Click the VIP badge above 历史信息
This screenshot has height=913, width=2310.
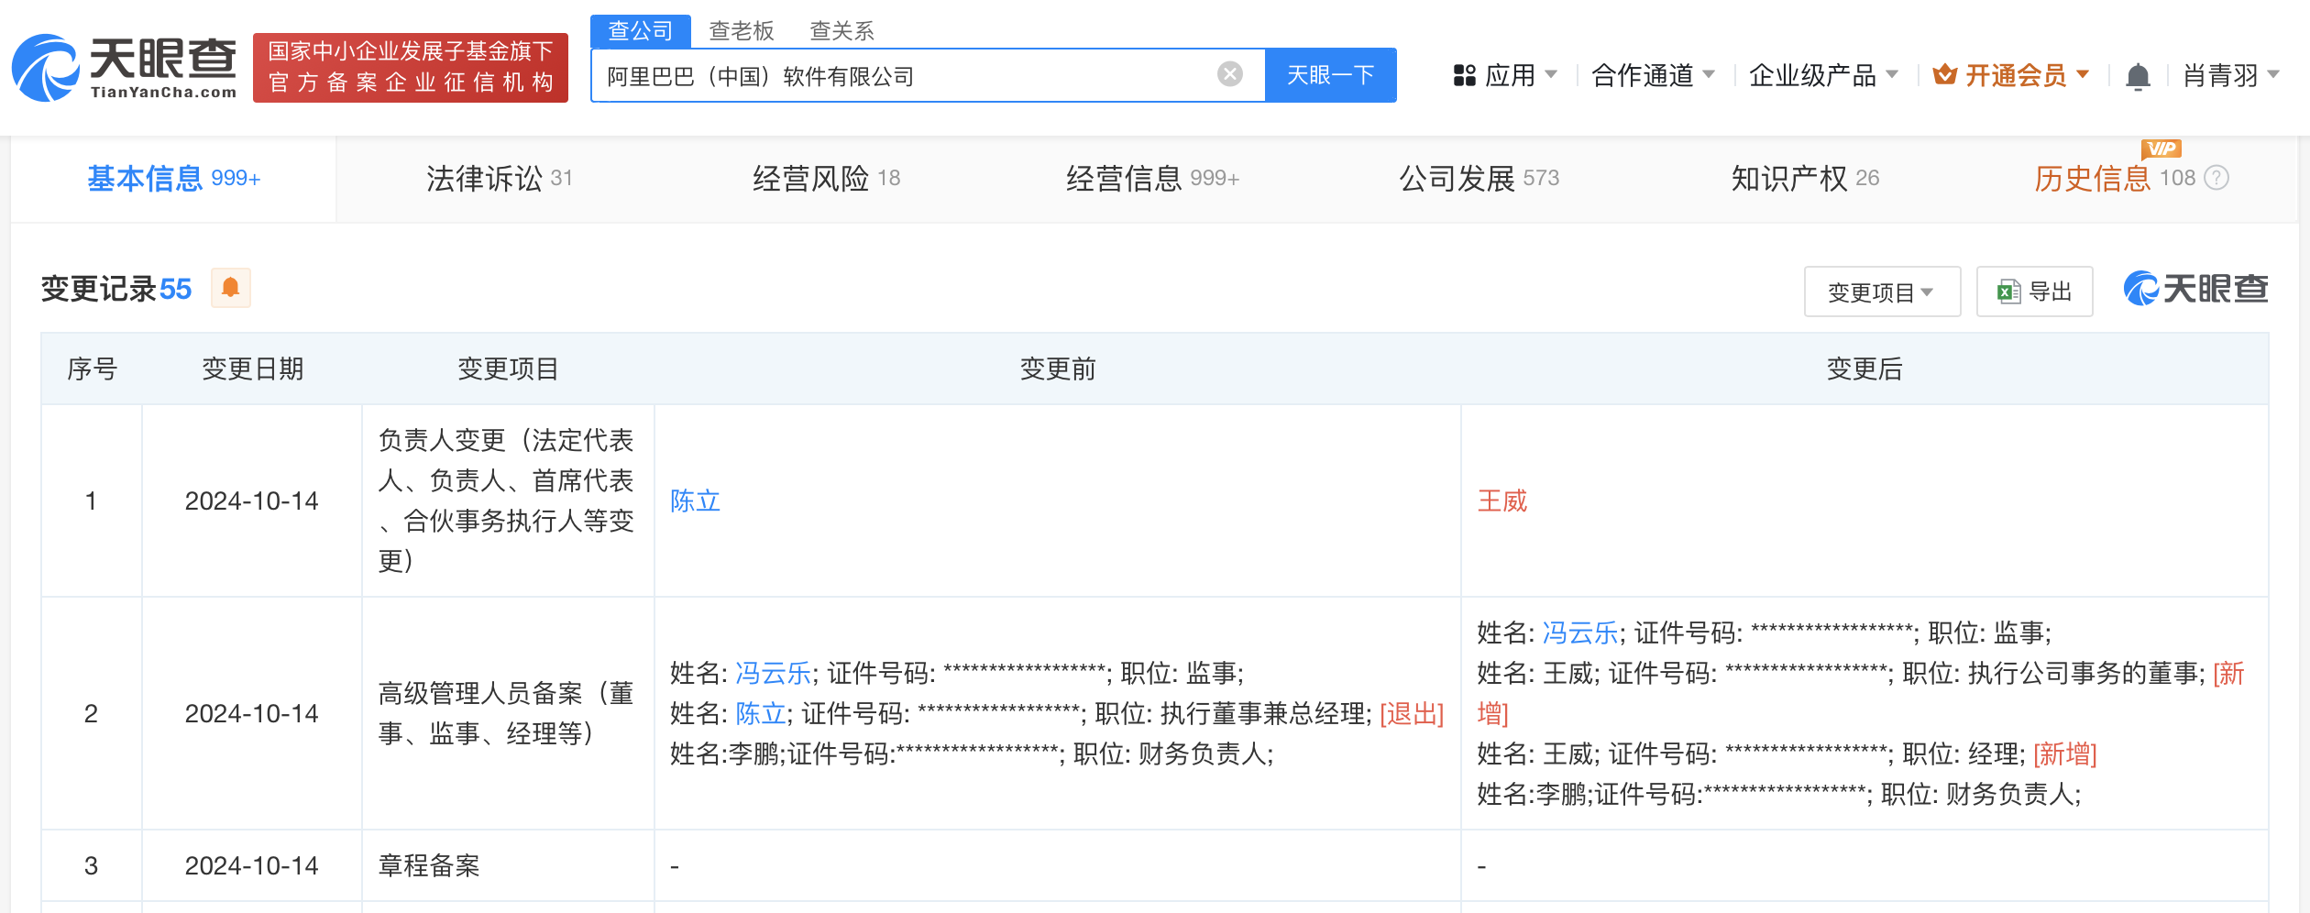pyautogui.click(x=2161, y=148)
